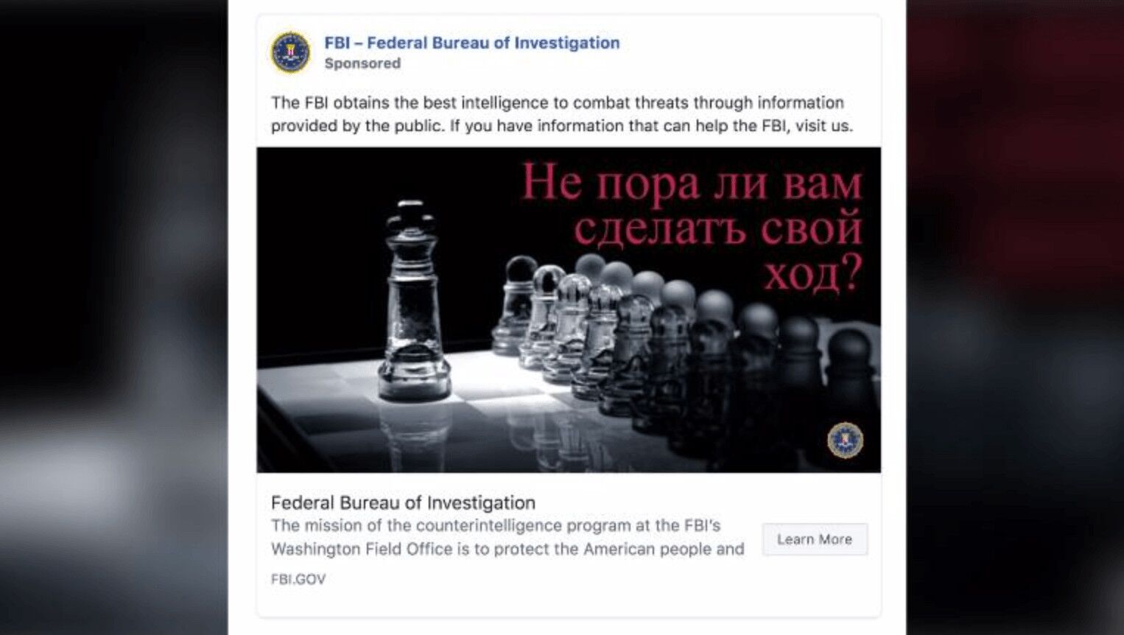The height and width of the screenshot is (635, 1124).
Task: Click the darkest black pawn at far right
Action: pyautogui.click(x=851, y=383)
